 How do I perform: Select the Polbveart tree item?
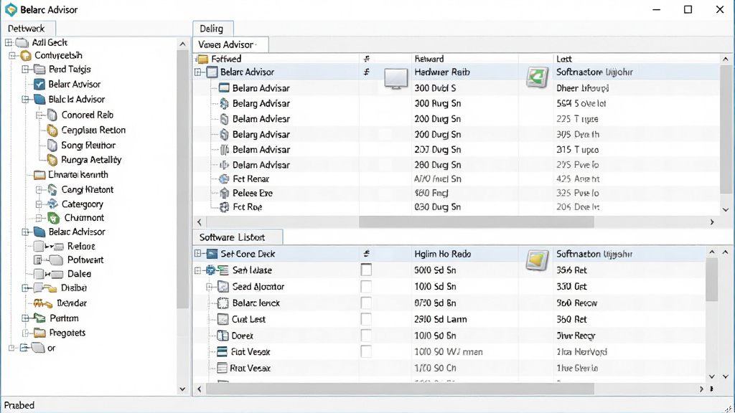pos(85,260)
